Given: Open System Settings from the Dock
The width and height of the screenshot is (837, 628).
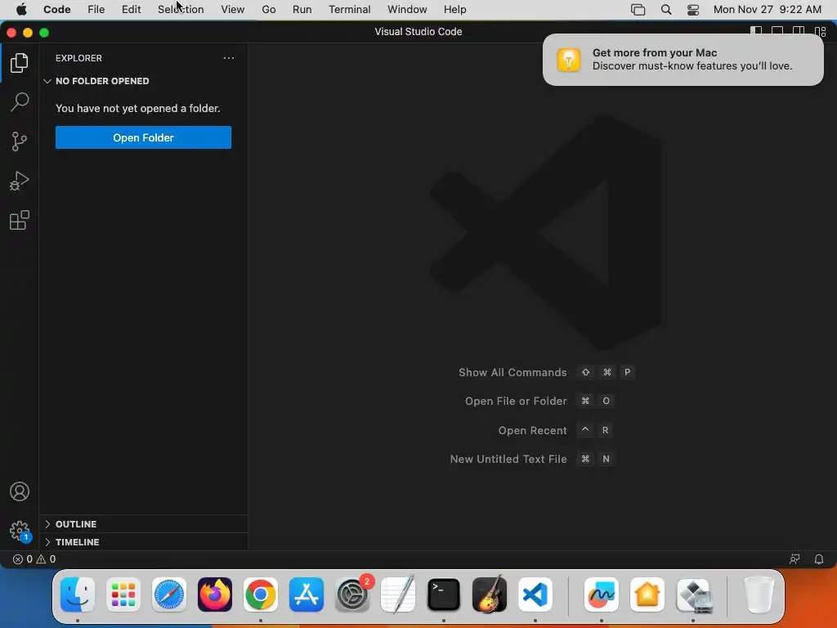Looking at the screenshot, I should tap(352, 594).
